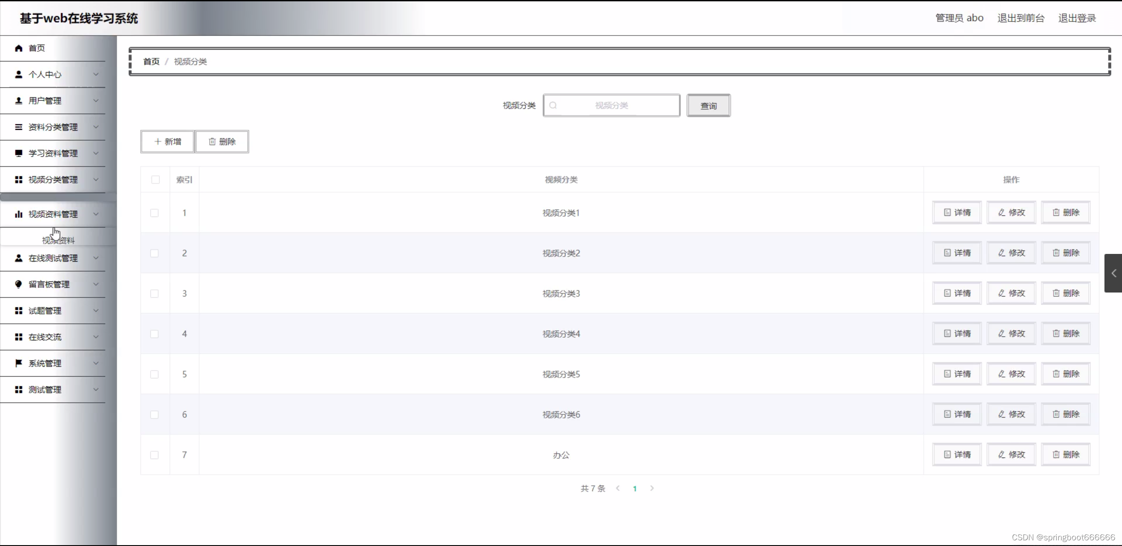Click the collapse arrow tab on right edge
Screen dimensions: 1122x546
[x=1113, y=273]
